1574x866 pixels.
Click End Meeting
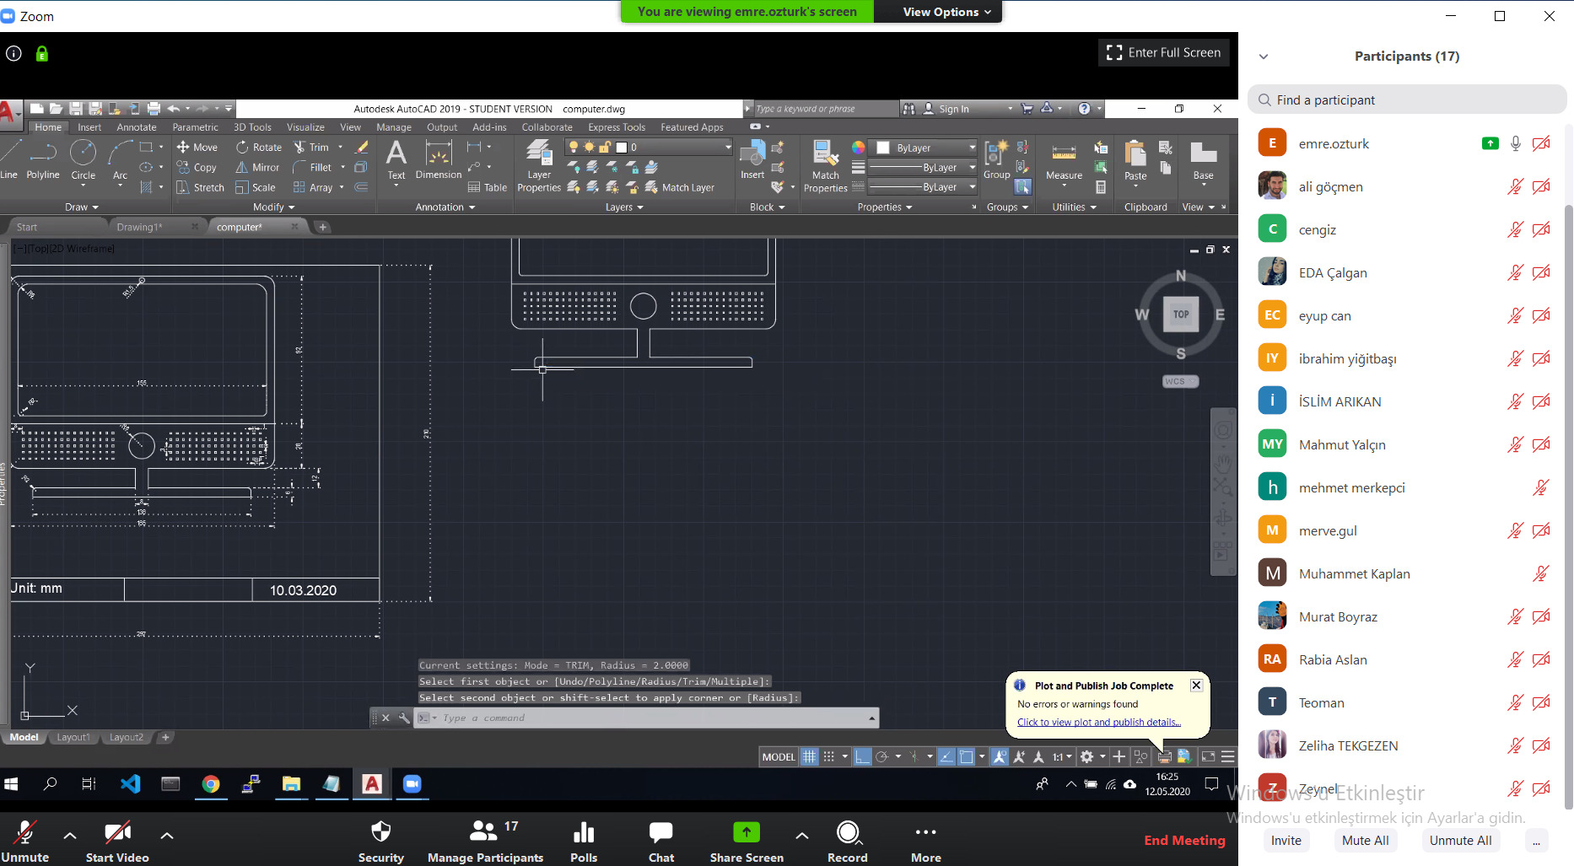[1184, 840]
